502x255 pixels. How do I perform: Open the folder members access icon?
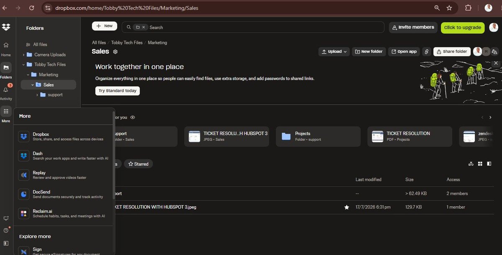click(x=495, y=52)
